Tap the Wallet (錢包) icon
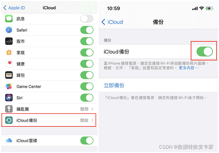The image size is (219, 153). 9,75
